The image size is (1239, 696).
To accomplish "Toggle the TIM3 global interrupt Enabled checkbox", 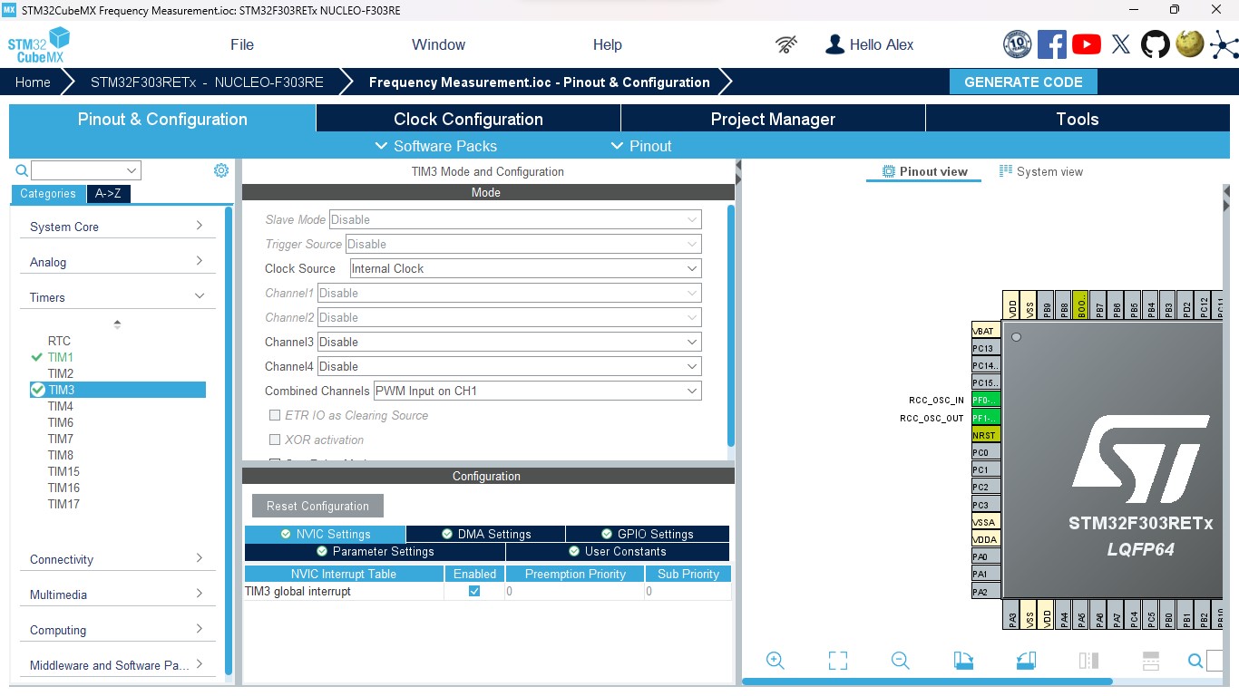I will click(x=474, y=591).
